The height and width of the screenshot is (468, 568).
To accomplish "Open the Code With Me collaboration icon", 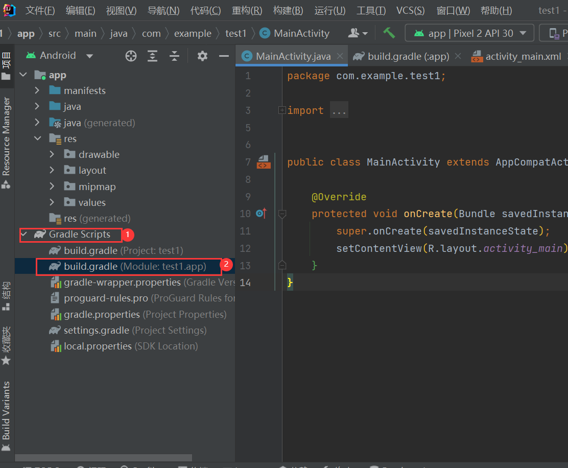I will [354, 32].
